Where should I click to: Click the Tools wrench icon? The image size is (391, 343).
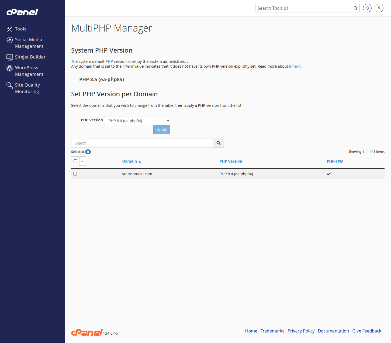[x=10, y=29]
